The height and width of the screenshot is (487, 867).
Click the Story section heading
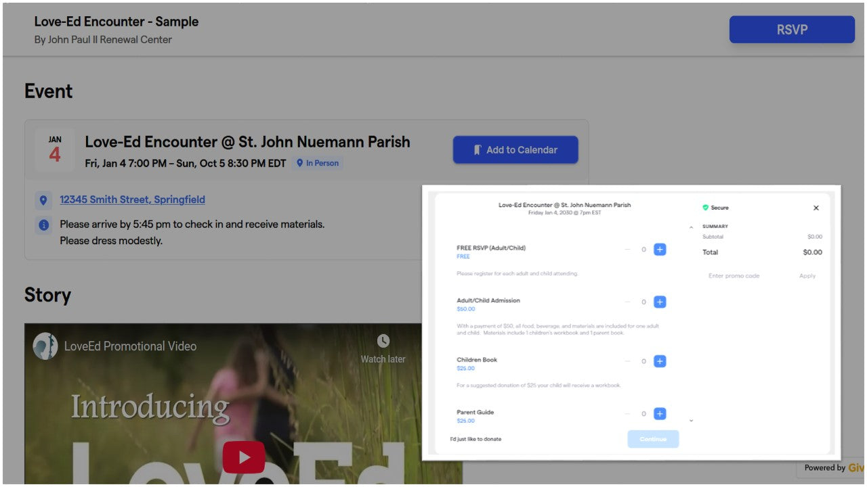point(47,295)
